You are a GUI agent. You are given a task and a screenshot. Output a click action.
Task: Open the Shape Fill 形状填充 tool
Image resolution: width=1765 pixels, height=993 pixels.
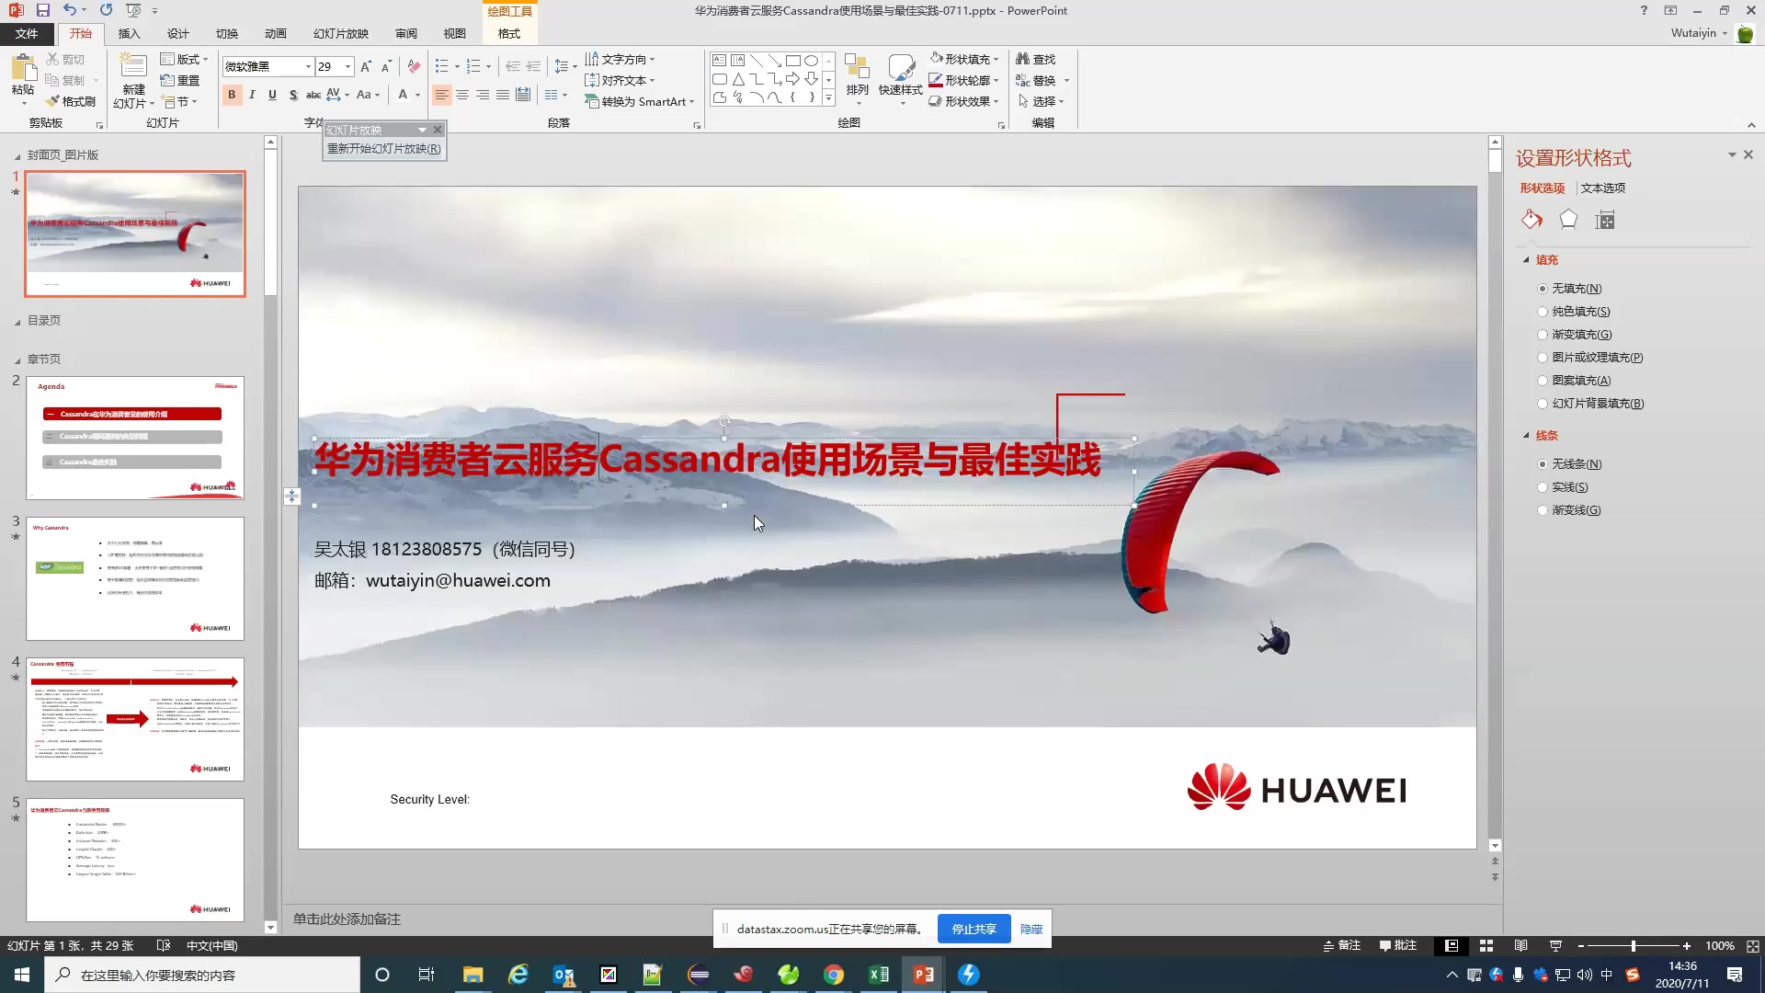click(x=963, y=58)
